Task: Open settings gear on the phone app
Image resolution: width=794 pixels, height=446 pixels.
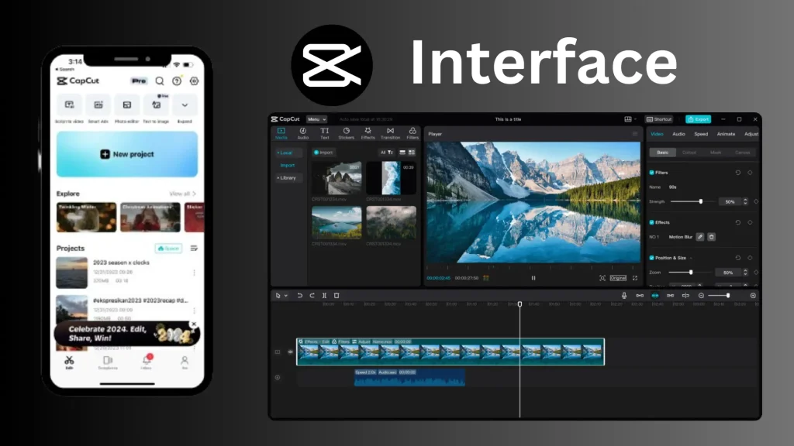Action: (194, 81)
